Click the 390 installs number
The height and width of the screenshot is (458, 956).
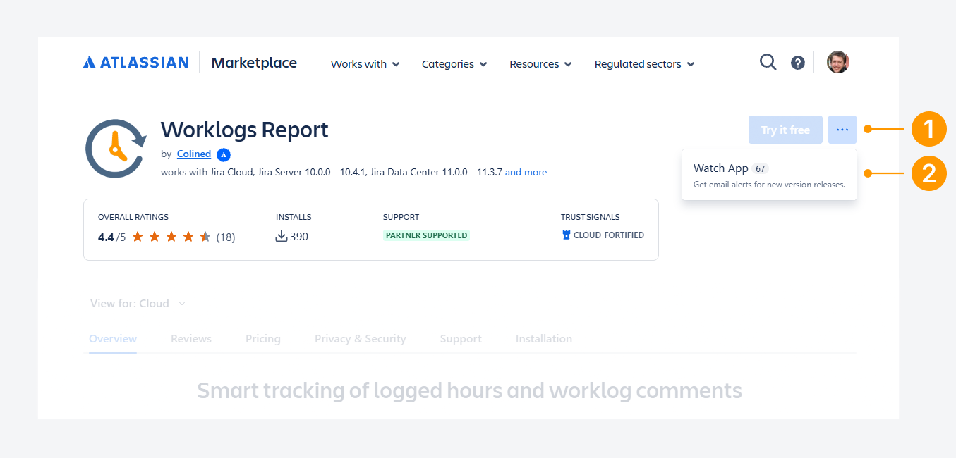pyautogui.click(x=299, y=237)
